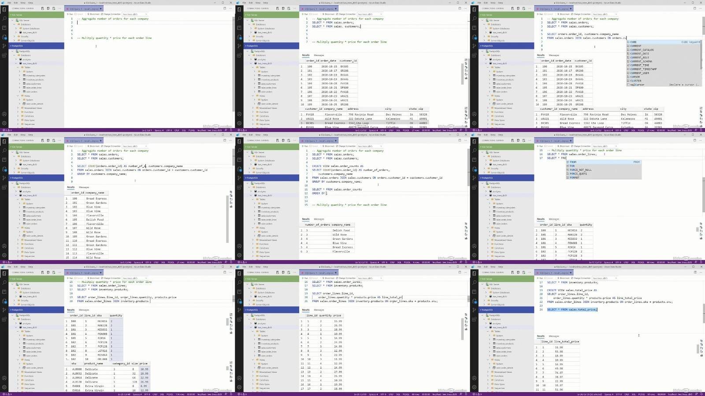Screen dimensions: 705x396
Task: Open View menu in order_counts view window
Action: [x=258, y=135]
